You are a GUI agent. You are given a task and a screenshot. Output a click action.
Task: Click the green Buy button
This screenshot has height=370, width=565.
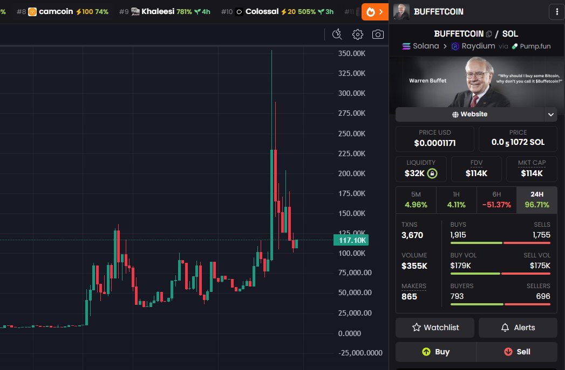[436, 352]
